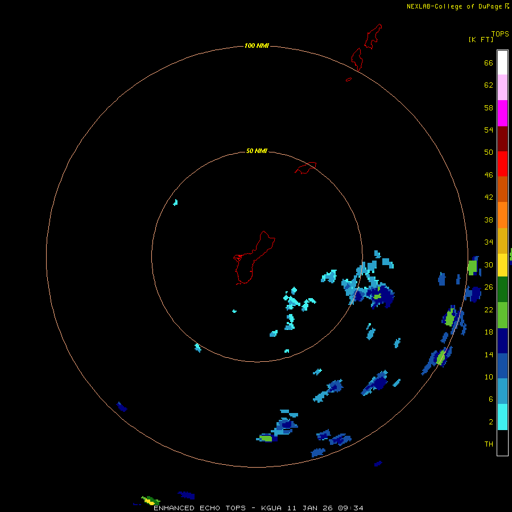Click the legend value "34"

click(489, 242)
